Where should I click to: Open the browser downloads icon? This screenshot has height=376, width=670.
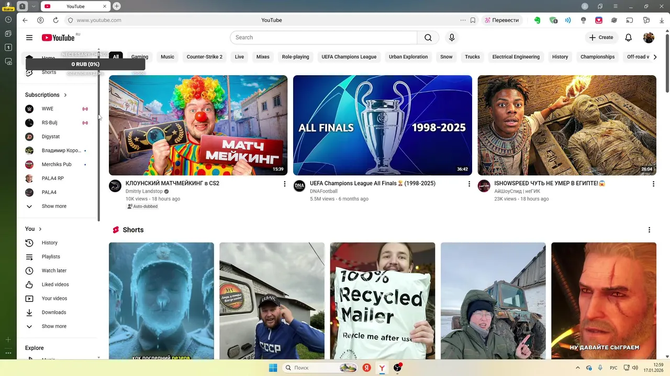(x=662, y=20)
